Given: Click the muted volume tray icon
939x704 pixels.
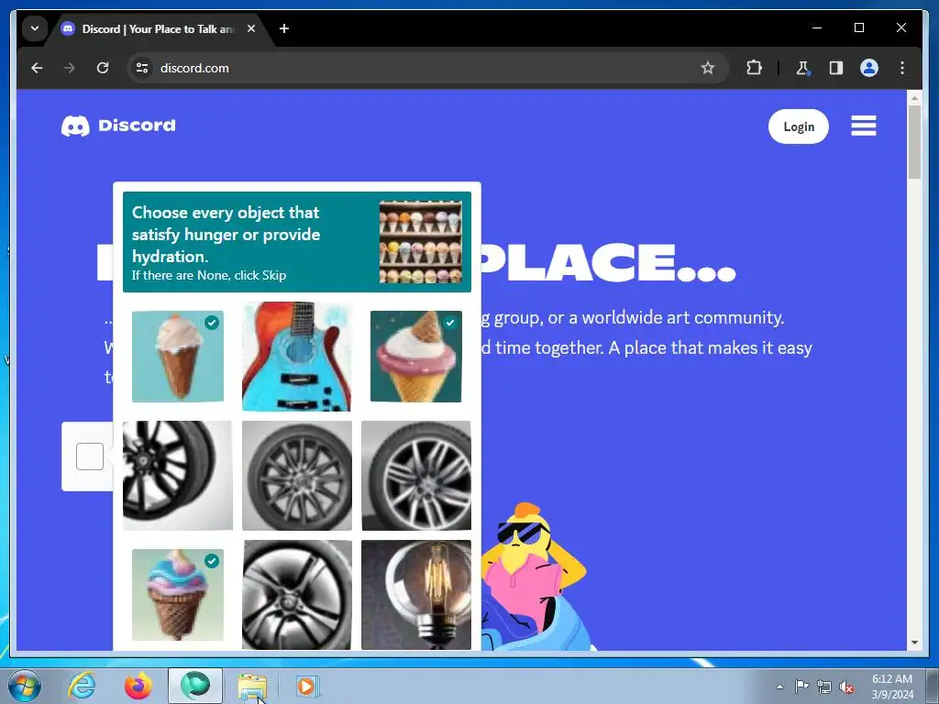Looking at the screenshot, I should (846, 687).
